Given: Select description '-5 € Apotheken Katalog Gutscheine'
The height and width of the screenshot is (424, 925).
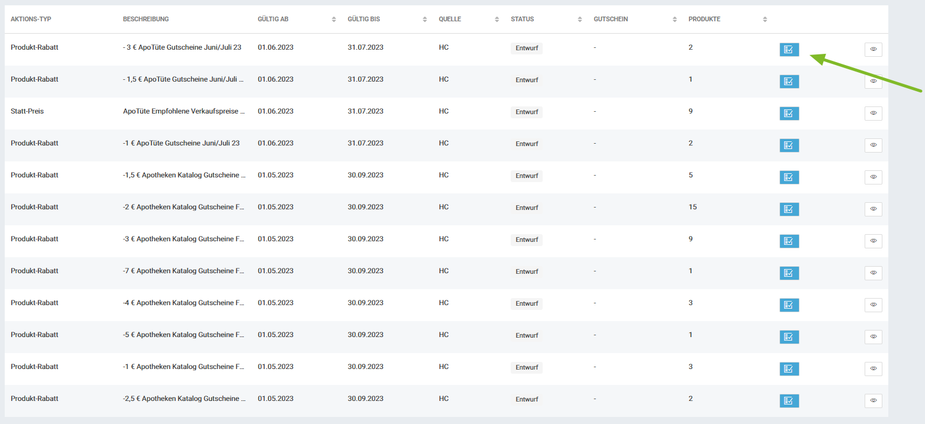Looking at the screenshot, I should coord(184,335).
